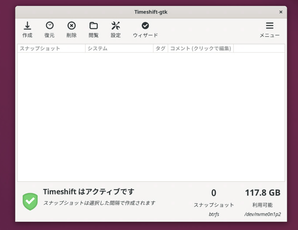
Task: Open the 閲覧 (Browse) folder icon
Action: click(93, 26)
